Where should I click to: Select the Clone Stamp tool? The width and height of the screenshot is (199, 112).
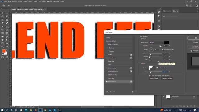(7, 26)
